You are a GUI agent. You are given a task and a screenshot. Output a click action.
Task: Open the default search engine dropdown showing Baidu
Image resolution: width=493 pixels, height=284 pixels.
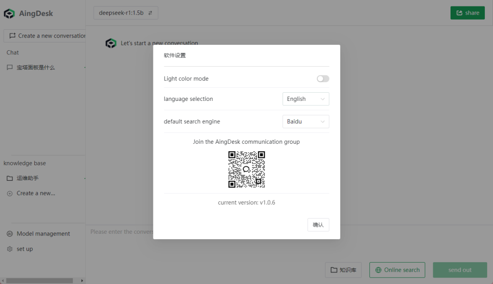pyautogui.click(x=306, y=121)
